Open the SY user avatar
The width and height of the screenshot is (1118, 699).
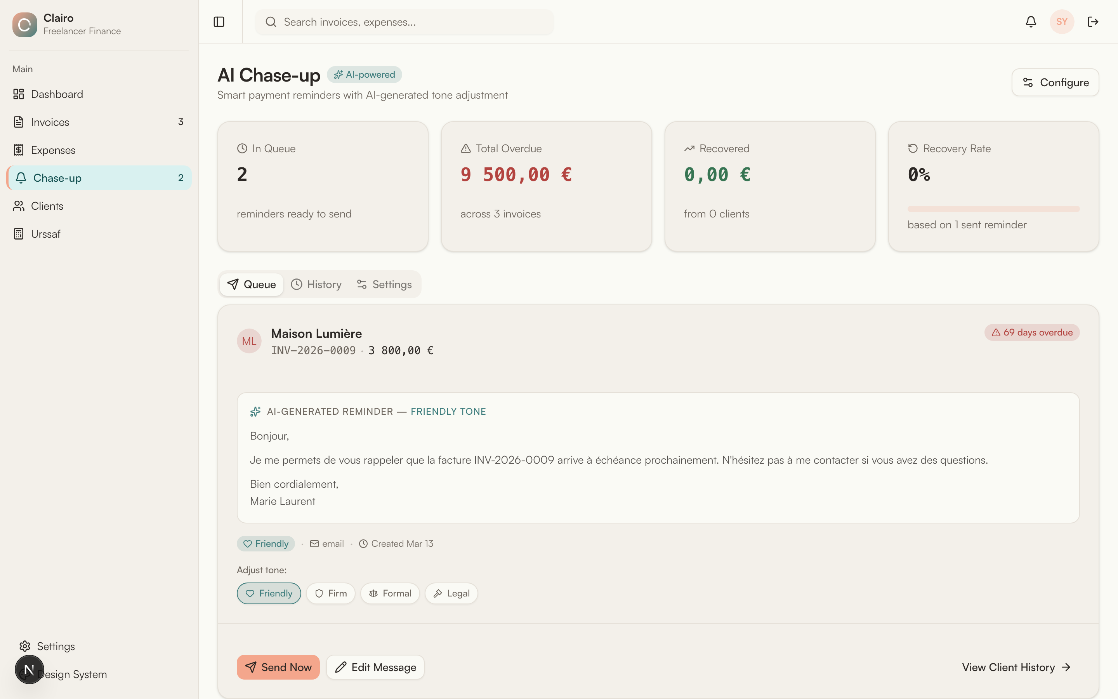tap(1062, 22)
